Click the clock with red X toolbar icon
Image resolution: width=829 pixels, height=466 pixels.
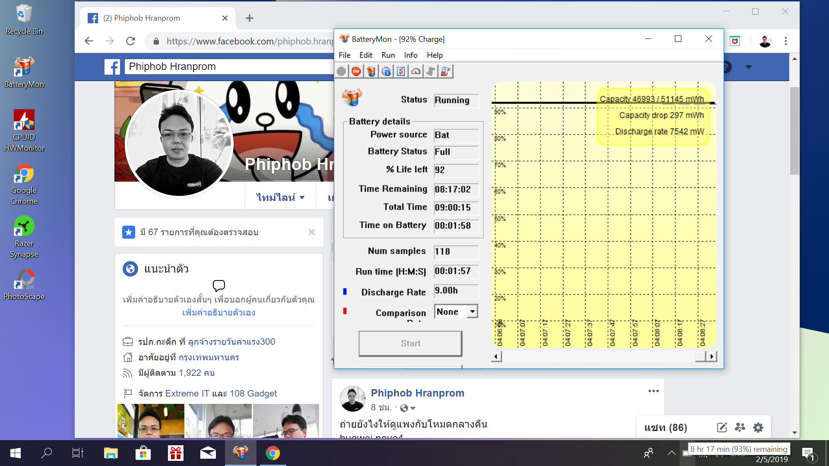tap(446, 71)
